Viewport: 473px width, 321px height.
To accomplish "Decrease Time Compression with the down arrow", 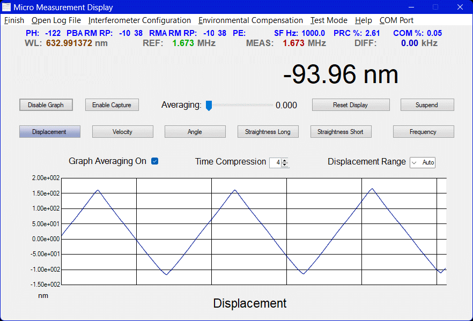I will 285,165.
